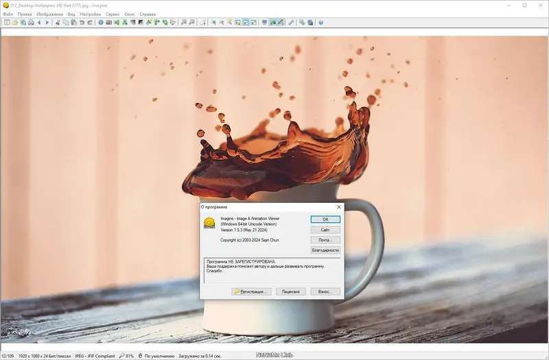Click the paste clipboard icon
Screen dimensions: 549x360
coord(74,23)
